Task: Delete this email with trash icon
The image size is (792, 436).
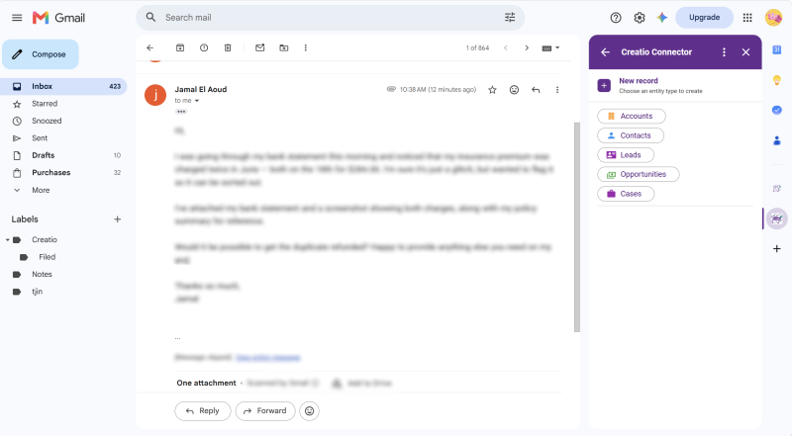Action: click(x=228, y=47)
